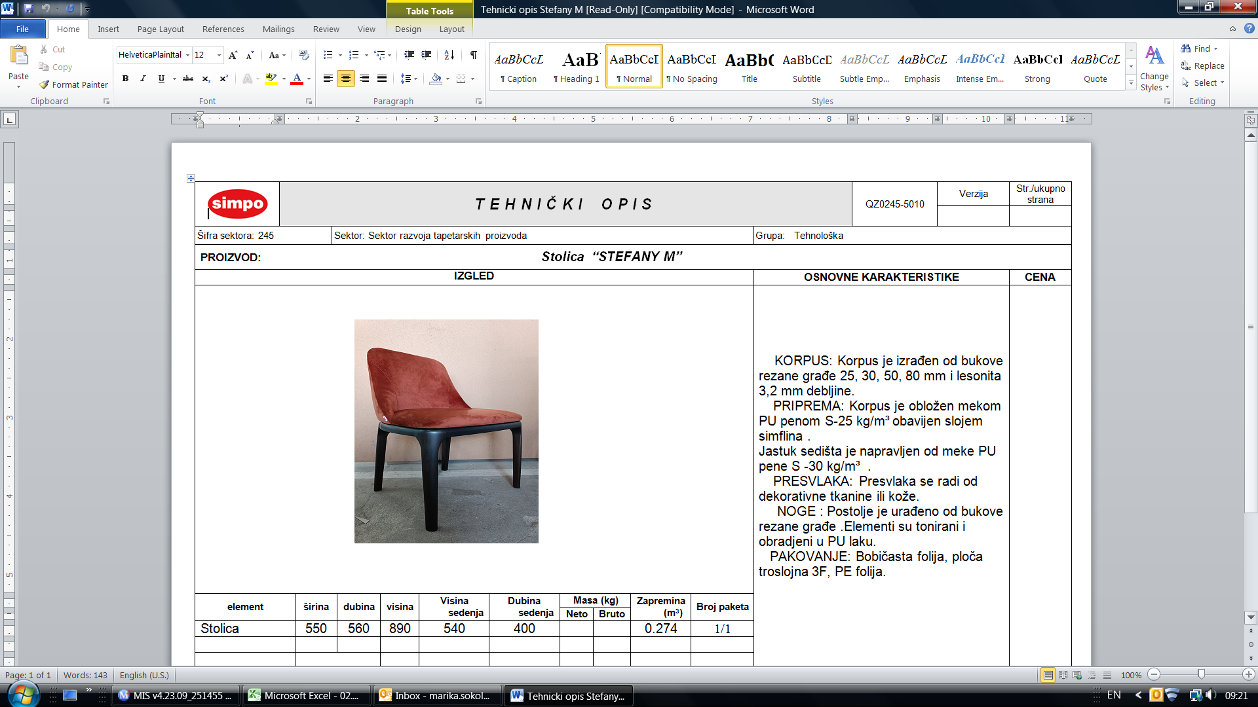Copy the selection with the Copy command
Image resolution: width=1258 pixels, height=707 pixels.
tap(56, 67)
